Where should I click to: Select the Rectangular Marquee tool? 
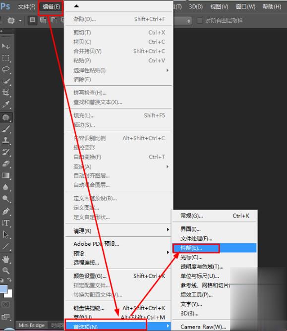[x=5, y=58]
